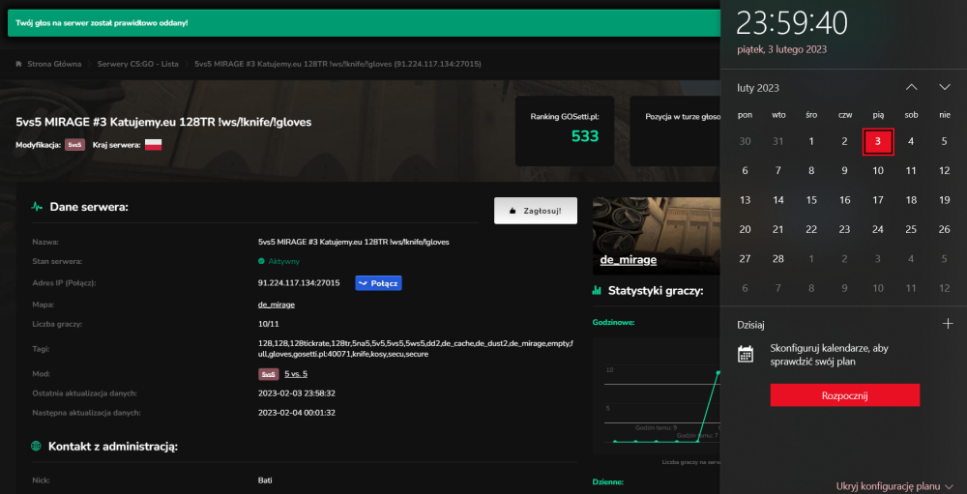Select February 10 in calendar
967x494 pixels.
click(878, 171)
